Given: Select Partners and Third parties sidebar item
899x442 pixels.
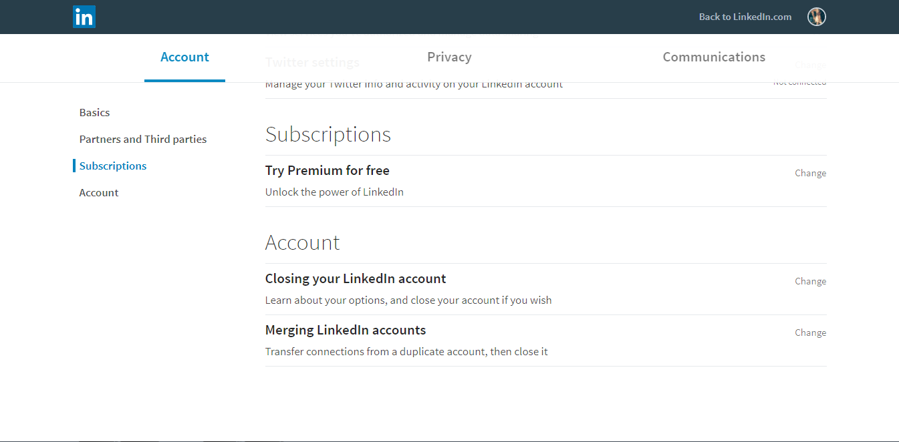Looking at the screenshot, I should point(143,139).
